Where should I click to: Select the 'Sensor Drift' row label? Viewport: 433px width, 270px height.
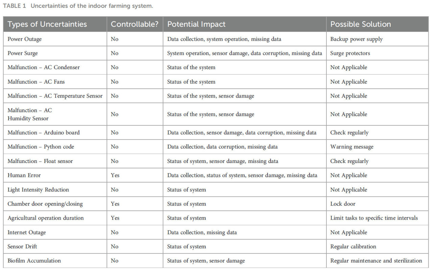[22, 247]
